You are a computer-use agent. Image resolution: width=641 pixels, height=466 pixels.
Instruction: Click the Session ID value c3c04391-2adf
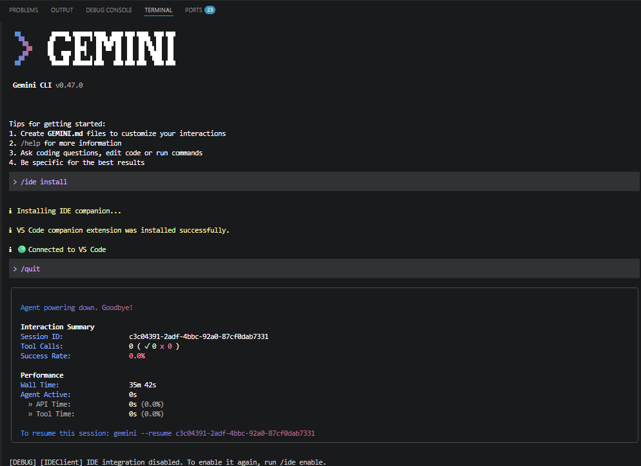tap(199, 336)
